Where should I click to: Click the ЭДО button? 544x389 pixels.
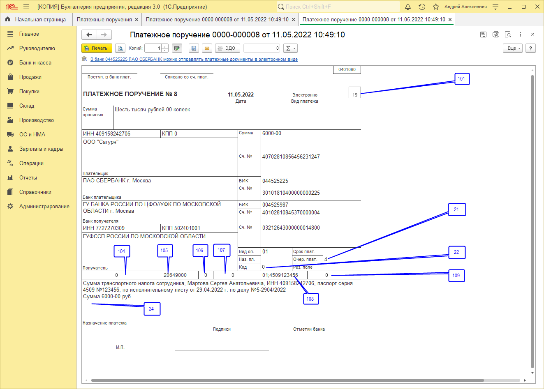coord(227,48)
